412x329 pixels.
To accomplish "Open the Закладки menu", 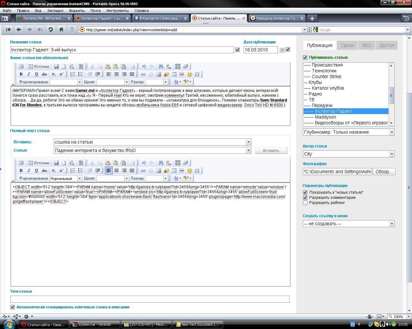I will [55, 11].
